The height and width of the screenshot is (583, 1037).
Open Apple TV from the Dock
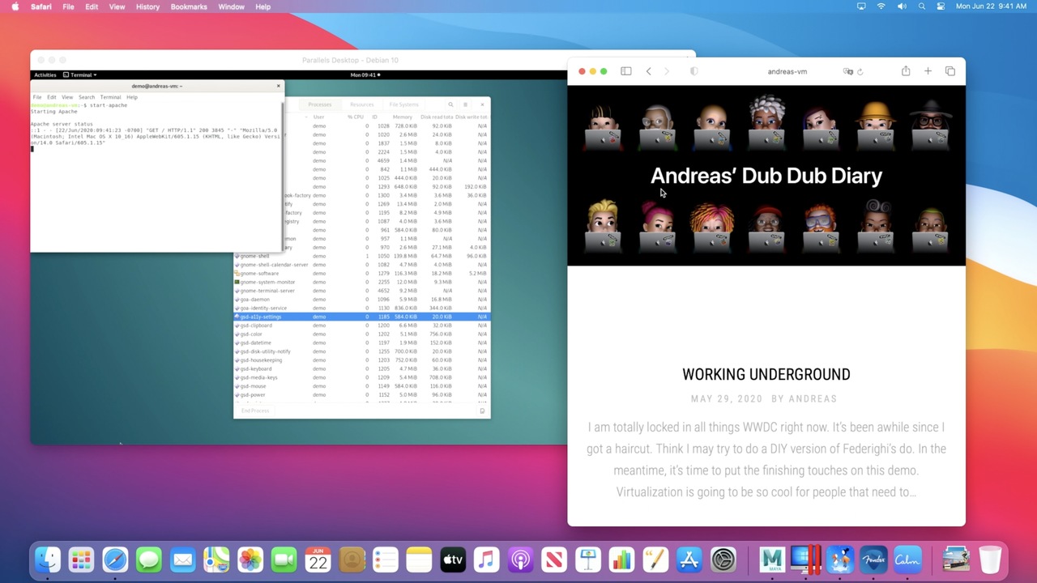[x=453, y=560]
